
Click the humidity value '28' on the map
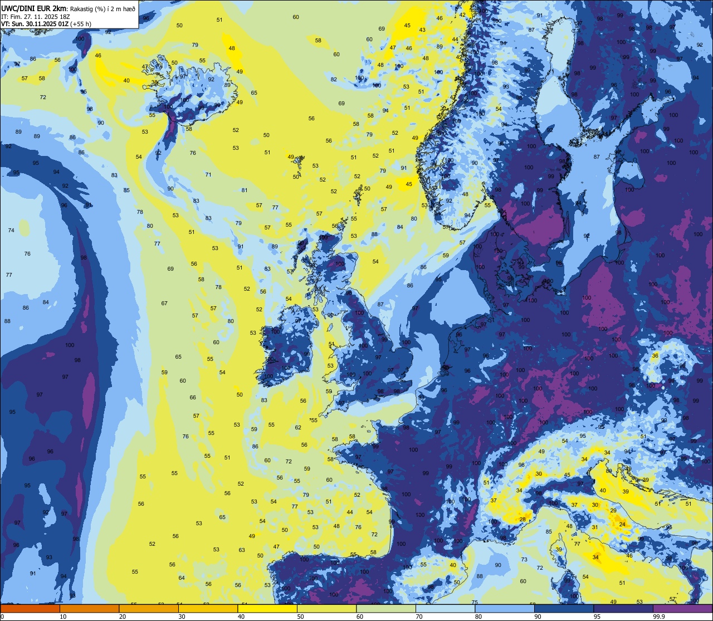click(x=522, y=519)
